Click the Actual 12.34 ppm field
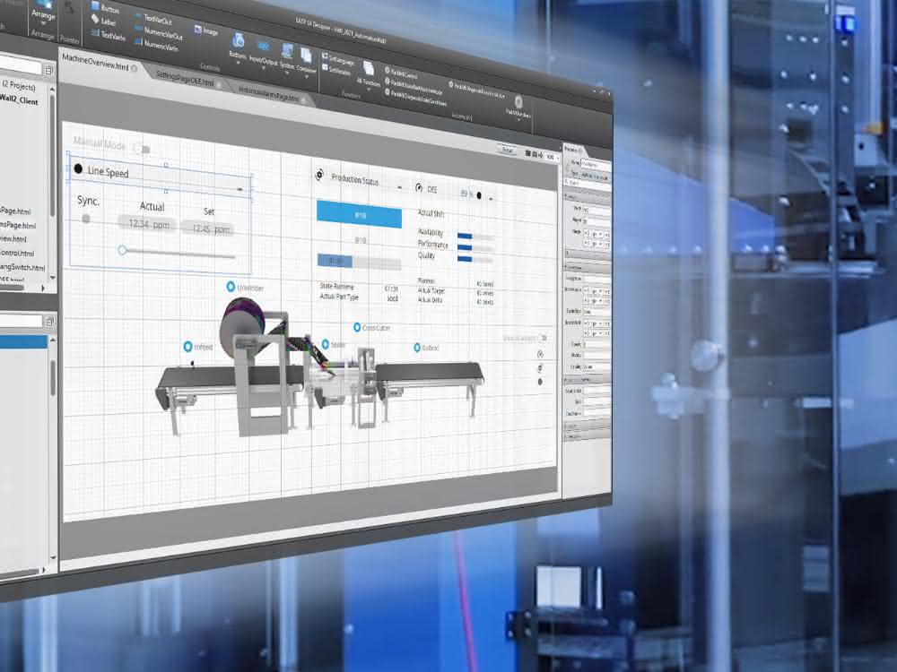 click(149, 224)
